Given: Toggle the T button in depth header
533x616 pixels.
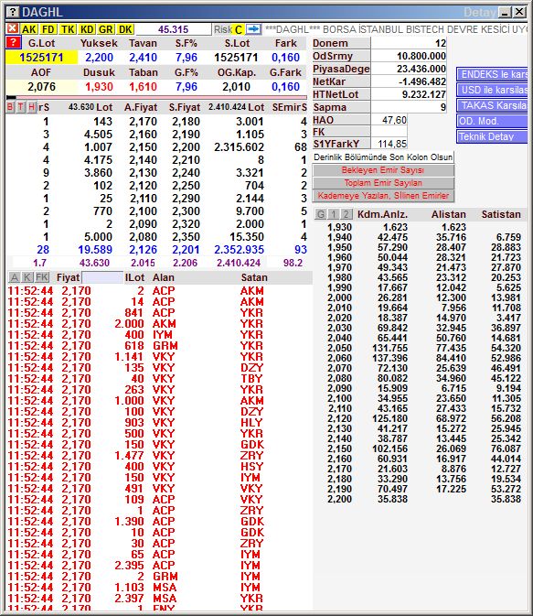Looking at the screenshot, I should coord(21,107).
